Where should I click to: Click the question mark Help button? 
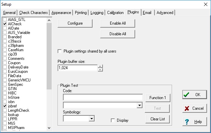[x=194, y=122]
